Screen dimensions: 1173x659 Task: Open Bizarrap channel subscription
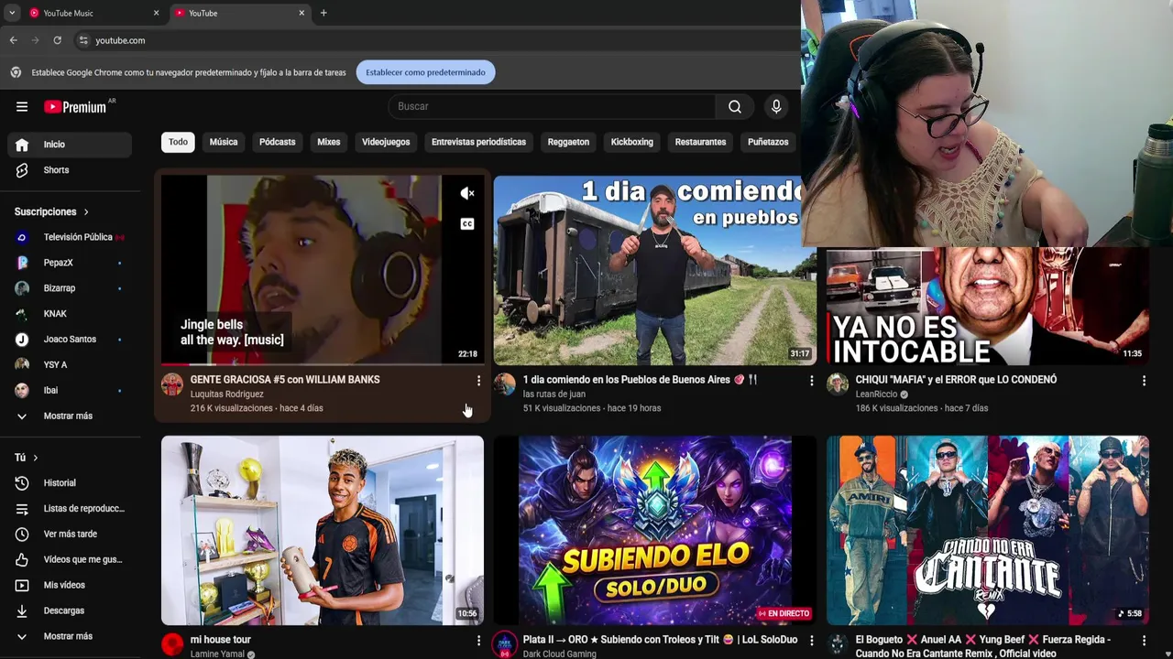(70, 288)
